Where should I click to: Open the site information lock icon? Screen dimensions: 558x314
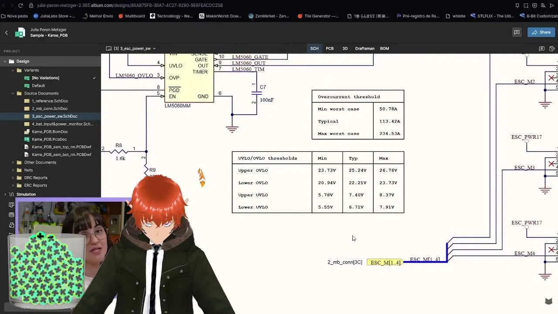point(31,6)
